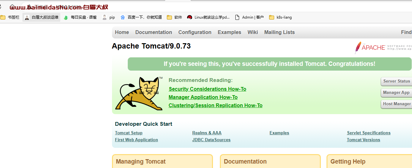Open Documentation in the nav bar

pyautogui.click(x=154, y=32)
